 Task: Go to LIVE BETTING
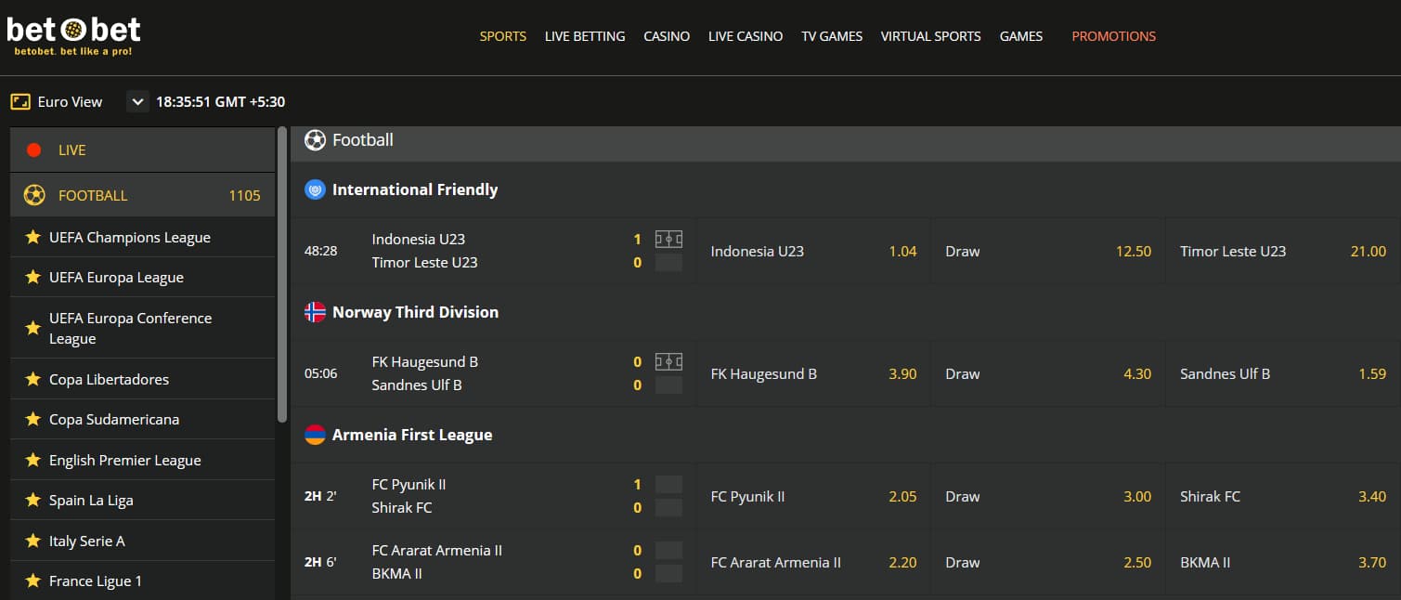[x=585, y=36]
